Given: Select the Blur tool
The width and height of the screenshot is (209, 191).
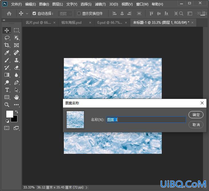Looking at the screenshot, I should pos(16,75).
